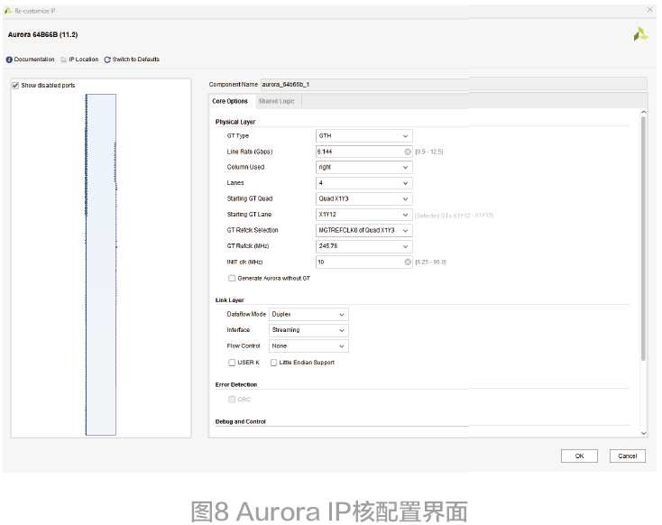Toggle Show disabled ports checkbox
This screenshot has width=662, height=525.
(15, 86)
